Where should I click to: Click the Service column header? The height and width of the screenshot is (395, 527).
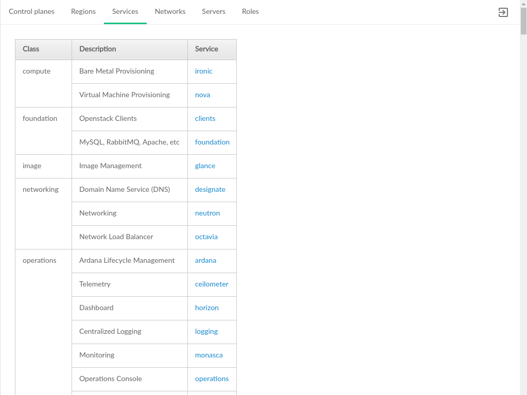206,49
